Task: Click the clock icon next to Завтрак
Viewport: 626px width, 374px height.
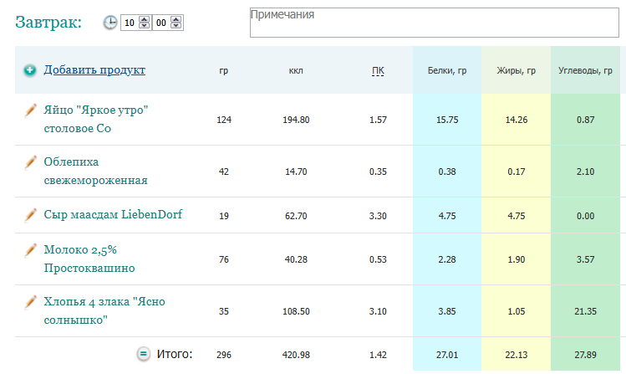Action: (110, 23)
